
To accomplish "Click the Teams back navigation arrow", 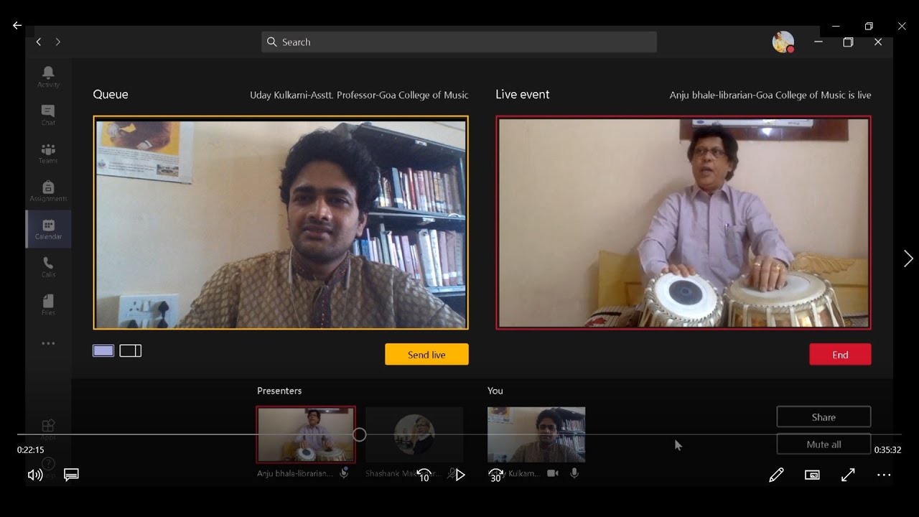I will [39, 42].
